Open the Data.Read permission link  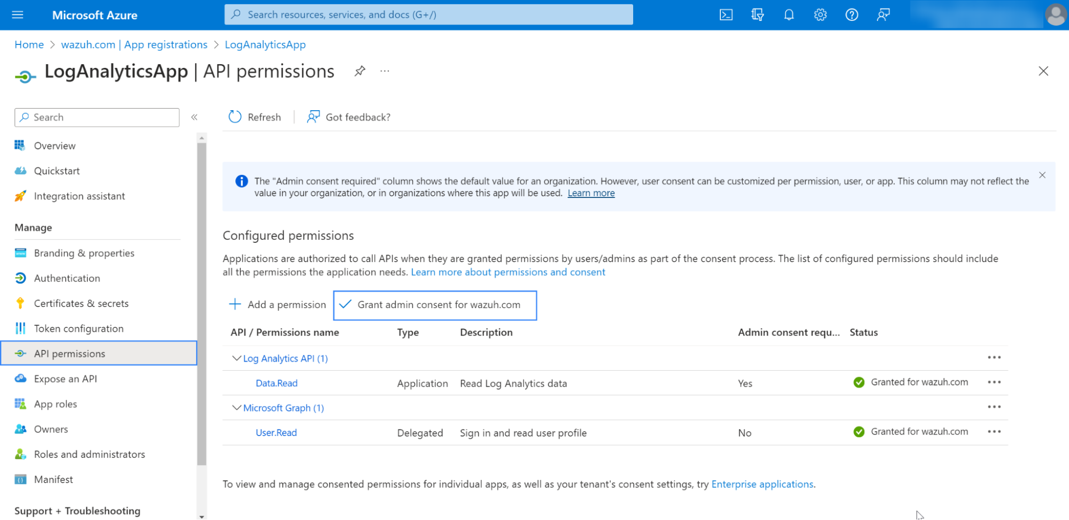[x=276, y=383]
